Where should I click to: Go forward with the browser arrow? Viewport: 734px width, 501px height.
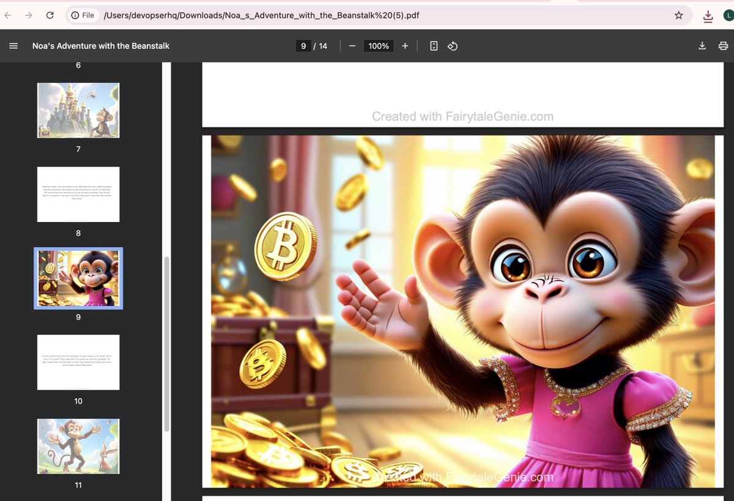tap(29, 15)
